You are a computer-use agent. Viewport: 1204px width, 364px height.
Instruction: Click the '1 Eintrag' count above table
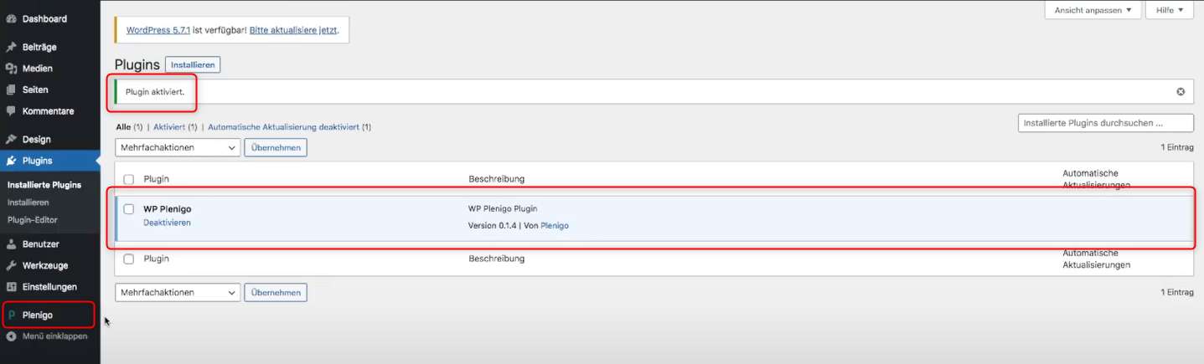1176,147
